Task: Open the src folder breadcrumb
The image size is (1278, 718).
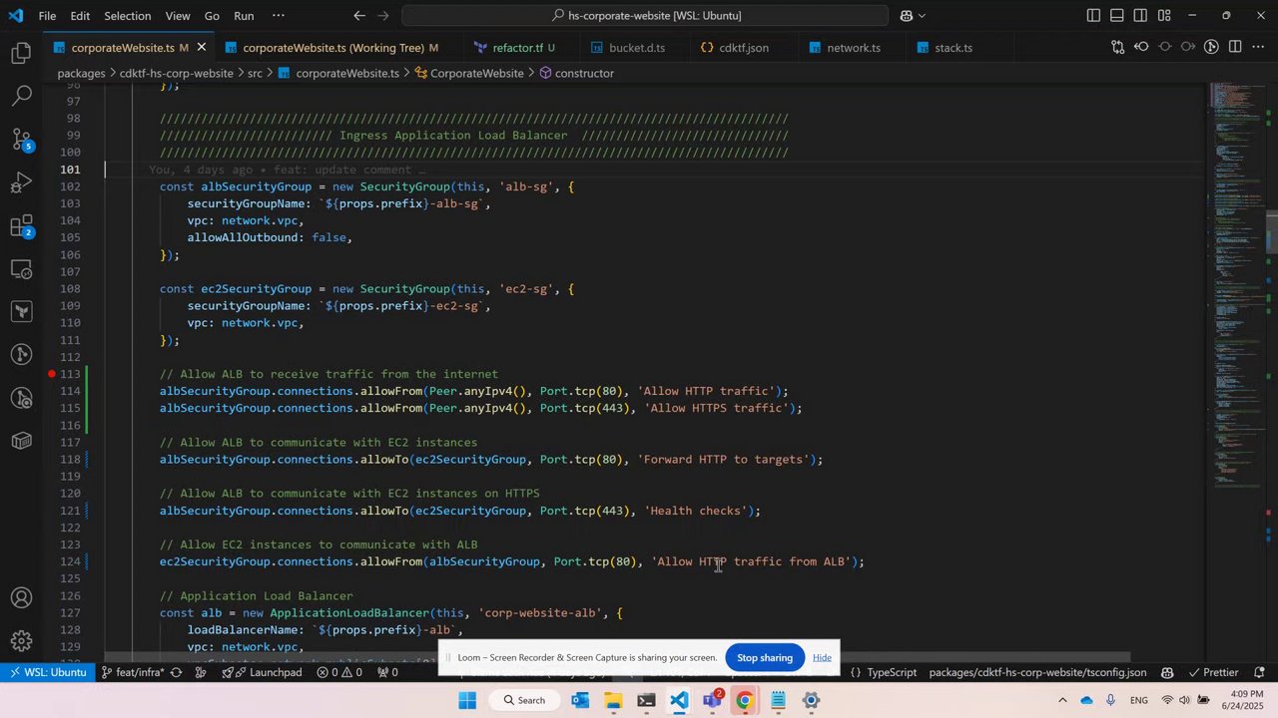Action: coord(255,73)
